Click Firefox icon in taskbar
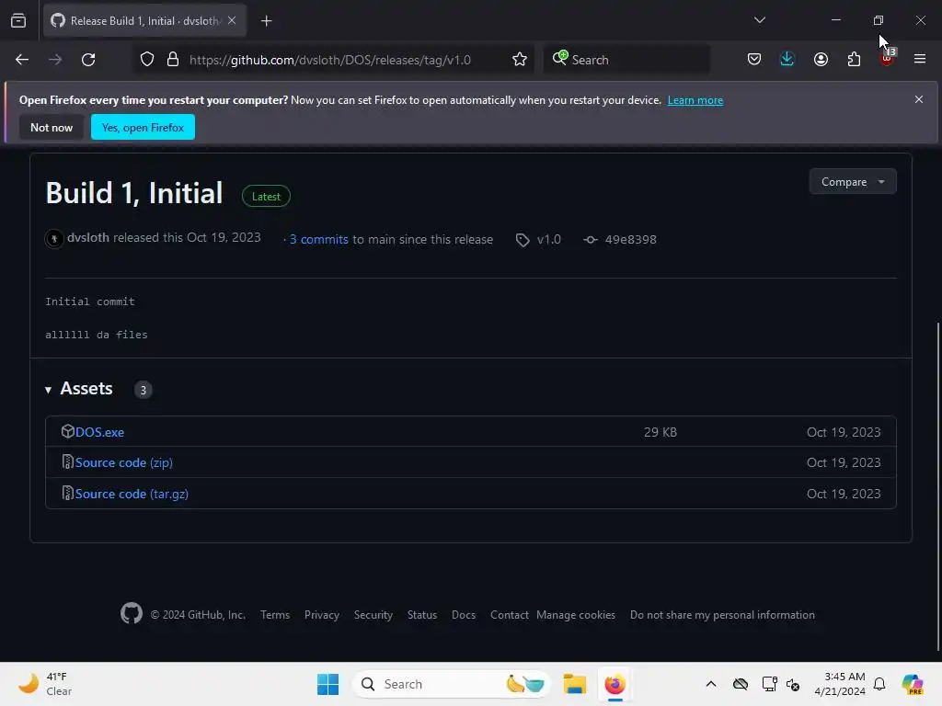This screenshot has width=942, height=706. (615, 684)
